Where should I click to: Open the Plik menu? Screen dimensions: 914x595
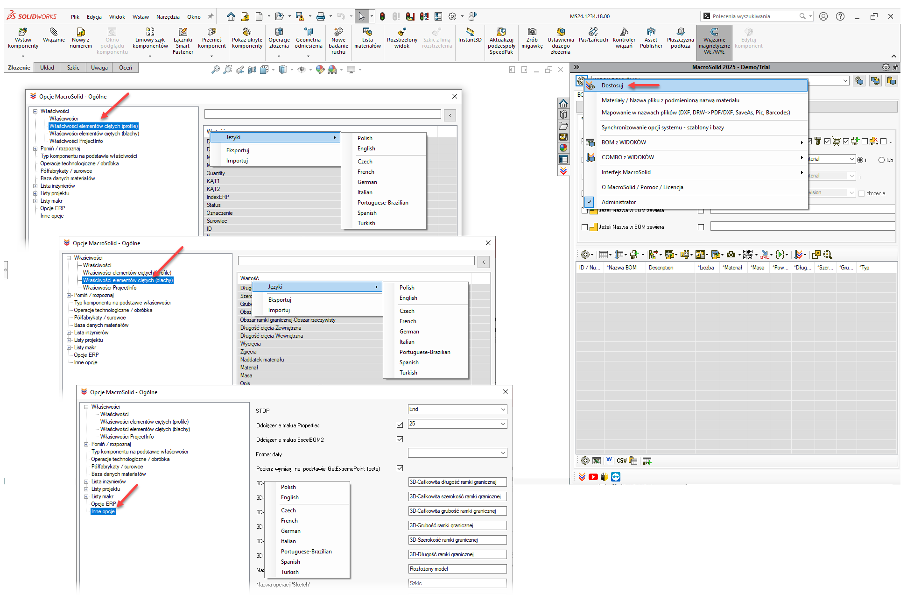(75, 17)
